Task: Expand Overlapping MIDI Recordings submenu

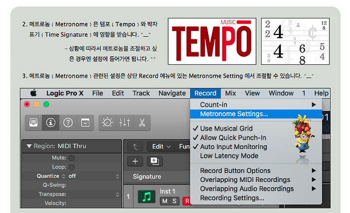Action: tap(256, 180)
